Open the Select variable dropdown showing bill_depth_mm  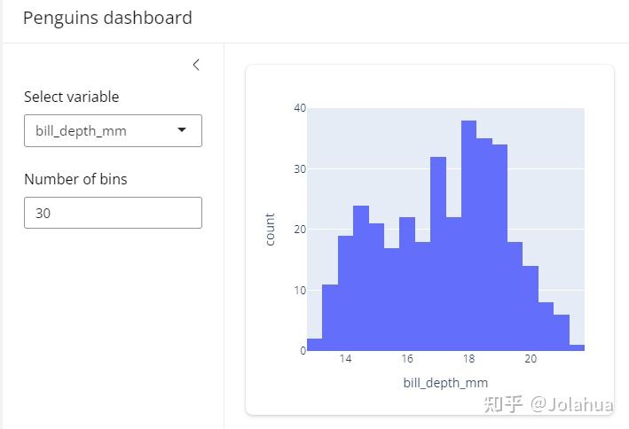click(x=113, y=130)
